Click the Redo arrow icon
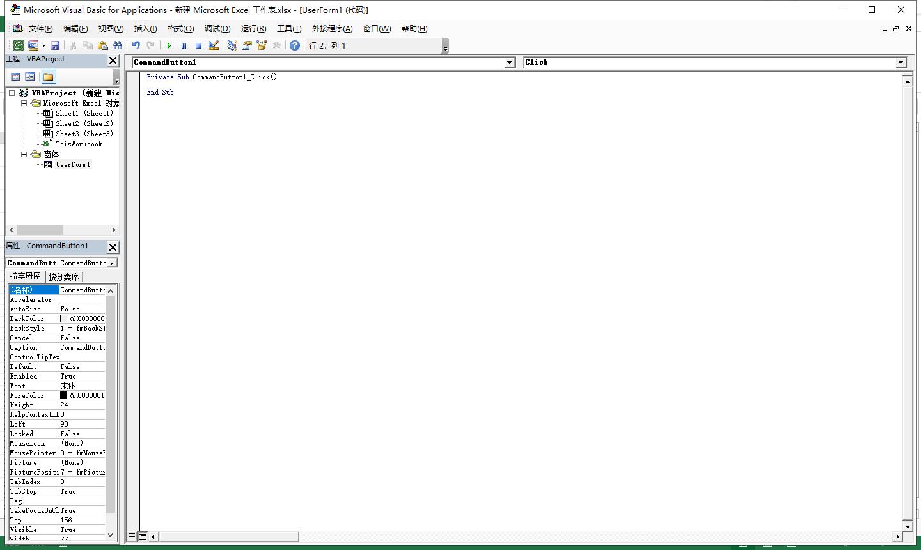The image size is (921, 550). click(x=150, y=45)
